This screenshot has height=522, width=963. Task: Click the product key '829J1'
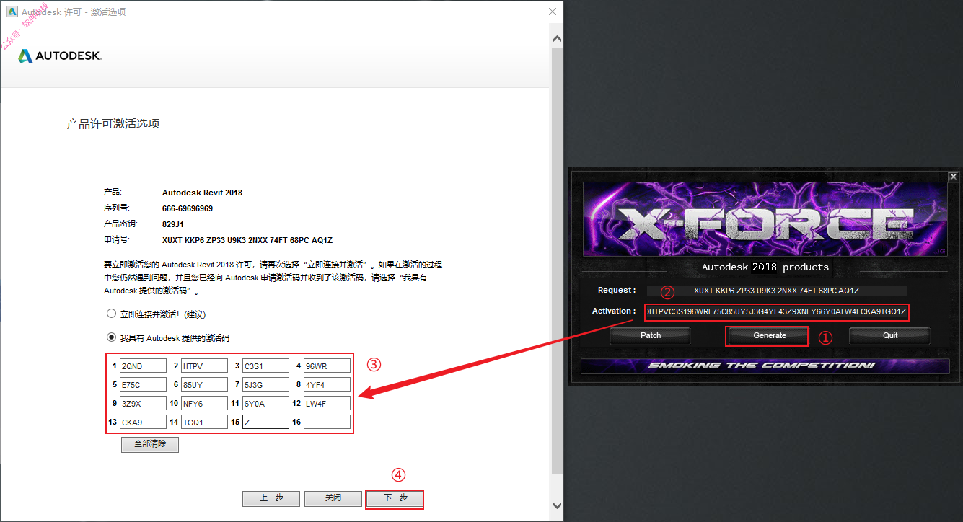pyautogui.click(x=173, y=224)
